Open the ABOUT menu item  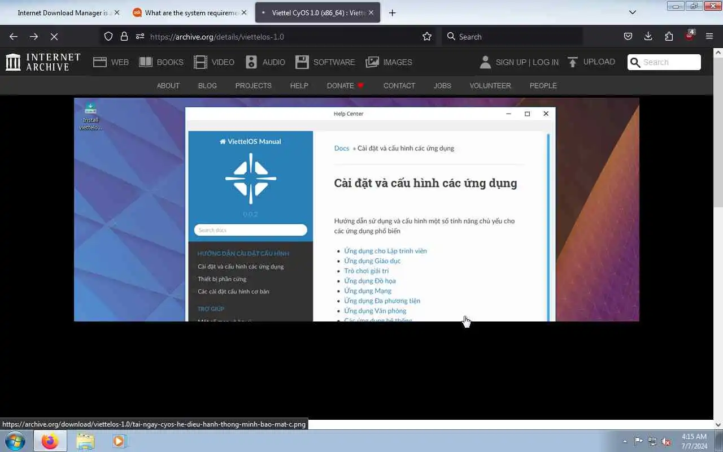click(x=168, y=85)
